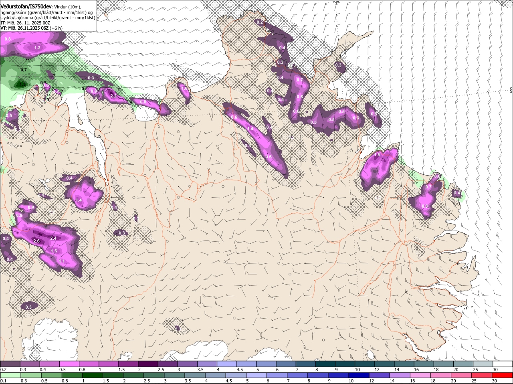Screen dimensions: 513x384
Task: Click the white 30 swatch in the snow scale
Action: [x=503, y=363]
